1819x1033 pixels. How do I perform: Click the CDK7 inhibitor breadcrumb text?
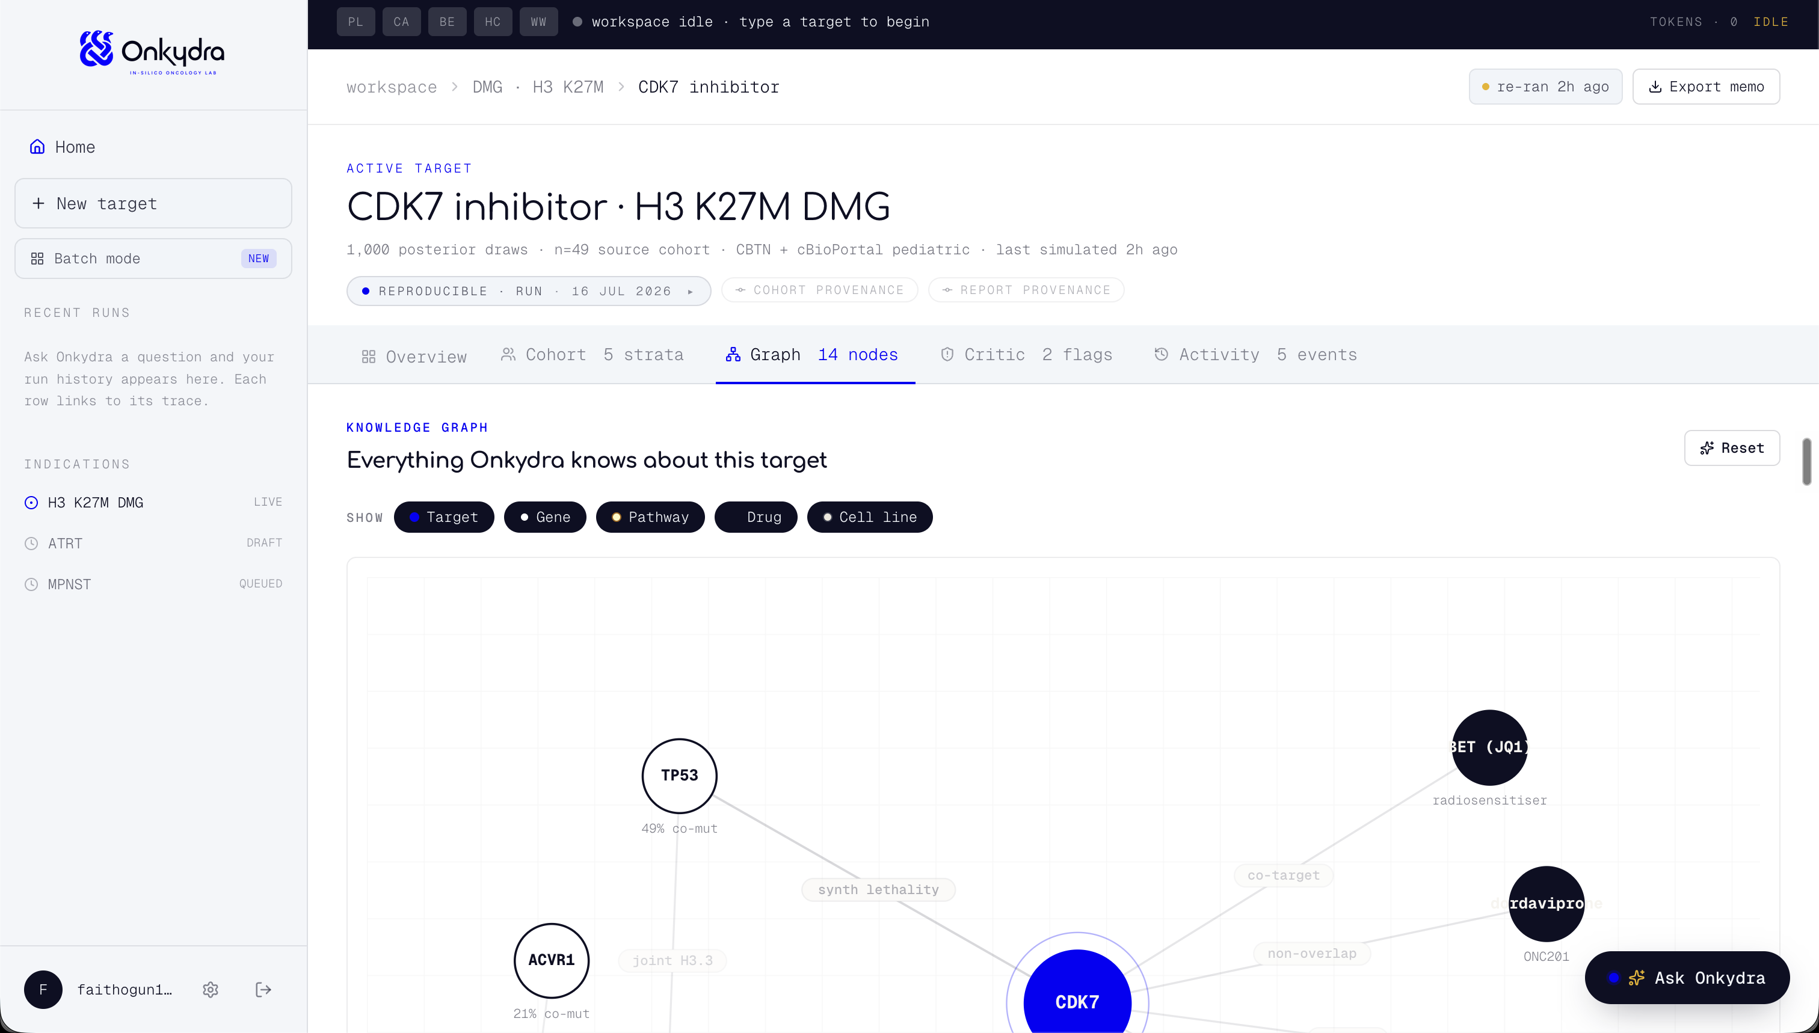pos(709,87)
